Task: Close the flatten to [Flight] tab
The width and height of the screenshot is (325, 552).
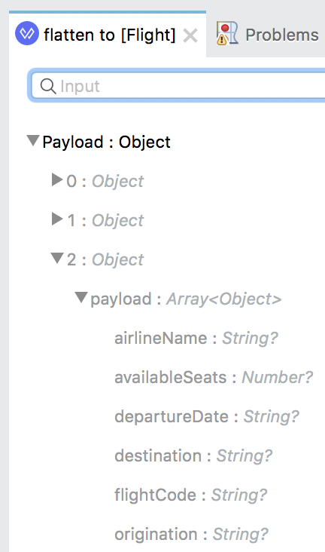Action: point(190,36)
